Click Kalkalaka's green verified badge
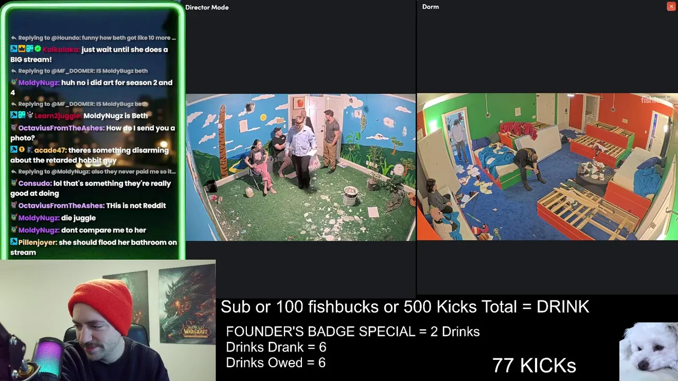The width and height of the screenshot is (678, 381). (38, 49)
